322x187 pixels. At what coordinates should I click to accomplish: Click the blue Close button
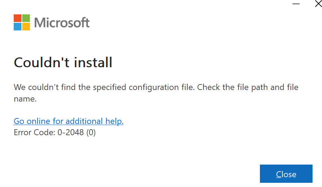point(286,174)
